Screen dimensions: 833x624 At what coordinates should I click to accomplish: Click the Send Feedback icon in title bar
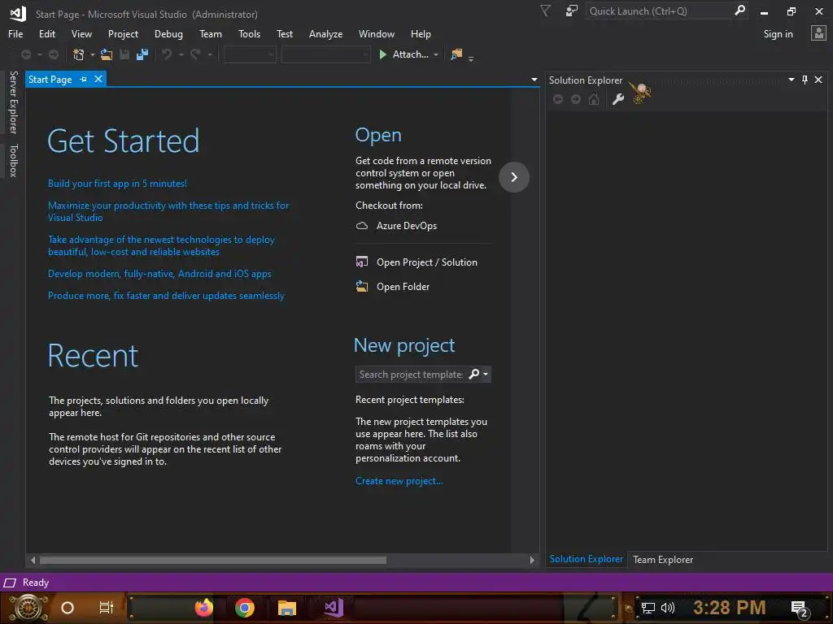[x=572, y=11]
